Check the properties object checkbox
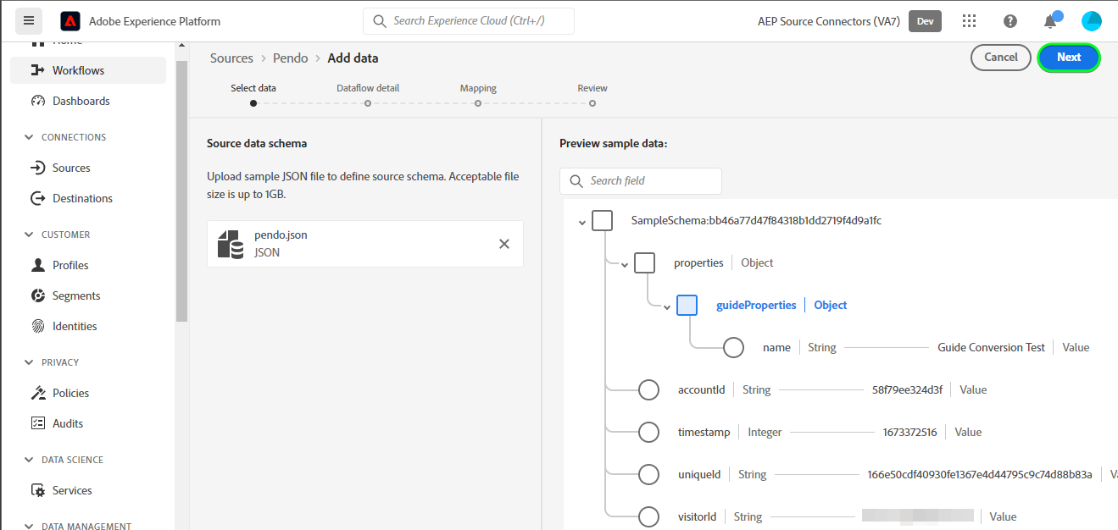 pyautogui.click(x=644, y=263)
